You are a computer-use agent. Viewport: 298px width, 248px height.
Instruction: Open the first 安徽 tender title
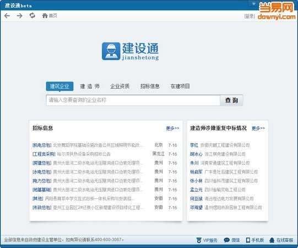click(90, 198)
